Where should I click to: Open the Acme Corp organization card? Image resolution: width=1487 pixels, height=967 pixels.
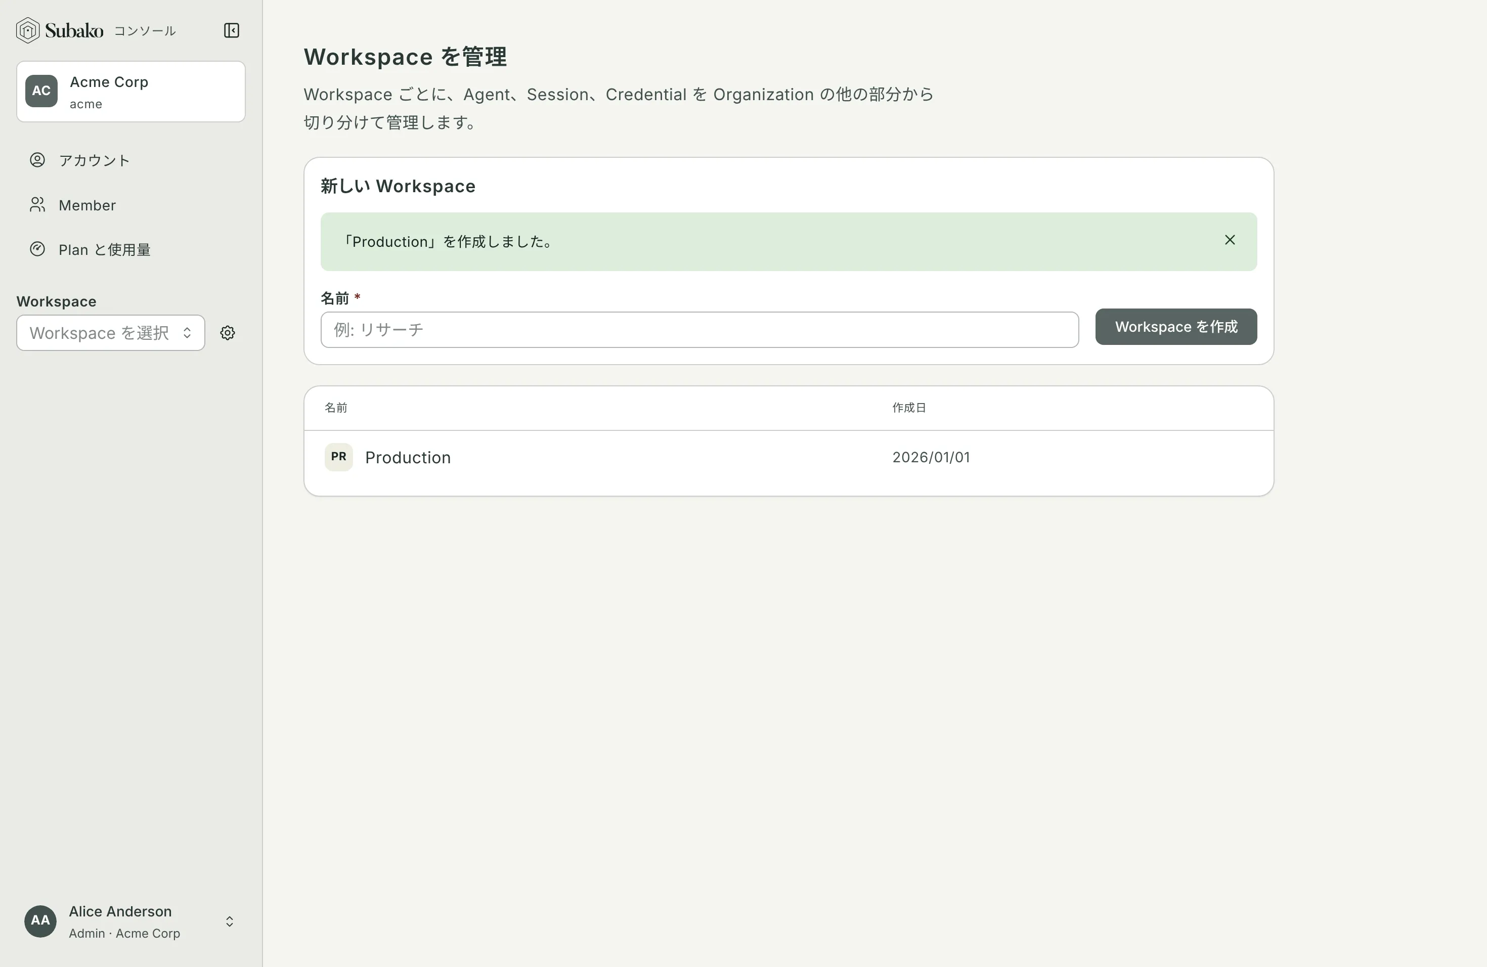pyautogui.click(x=130, y=91)
